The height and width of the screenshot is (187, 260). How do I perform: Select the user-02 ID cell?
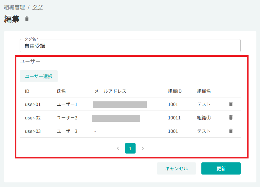(33, 118)
